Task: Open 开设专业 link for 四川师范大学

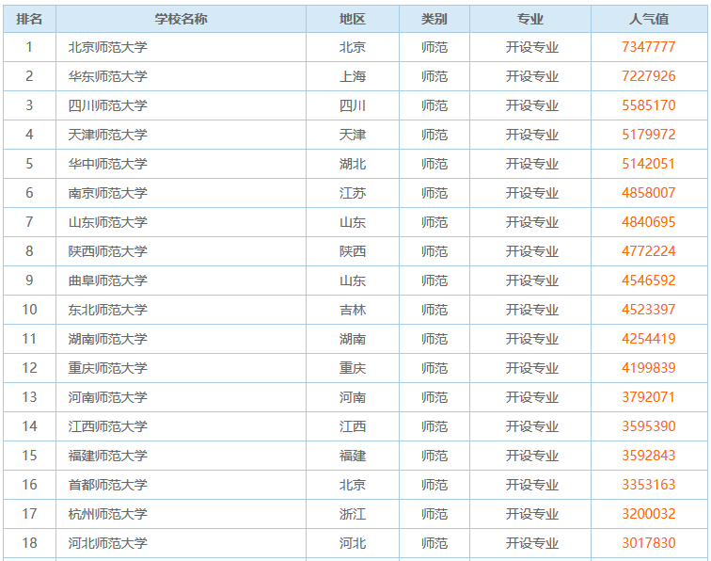Action: (532, 105)
